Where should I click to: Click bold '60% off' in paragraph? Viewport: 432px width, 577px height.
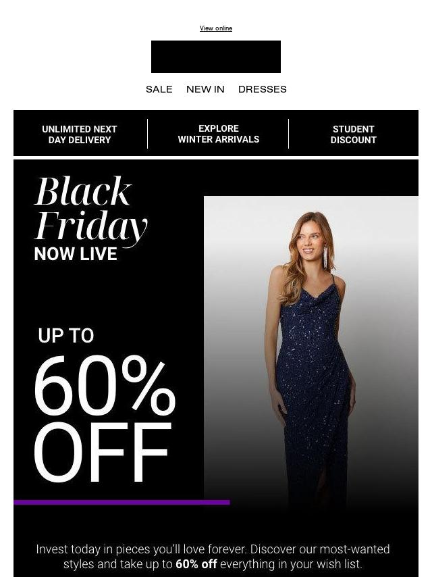point(196,564)
